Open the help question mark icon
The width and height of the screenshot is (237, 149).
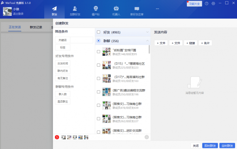[x=207, y=4]
